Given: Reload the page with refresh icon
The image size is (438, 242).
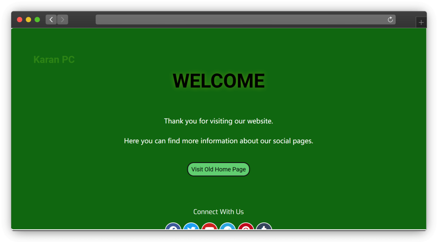Looking at the screenshot, I should [x=390, y=20].
